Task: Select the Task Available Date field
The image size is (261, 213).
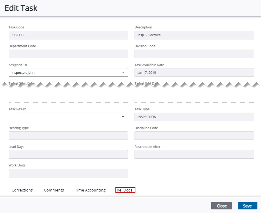Action: (194, 73)
